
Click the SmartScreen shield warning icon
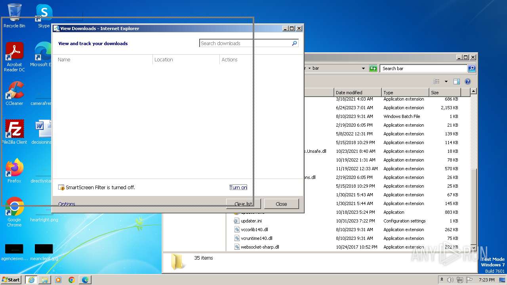pyautogui.click(x=61, y=188)
